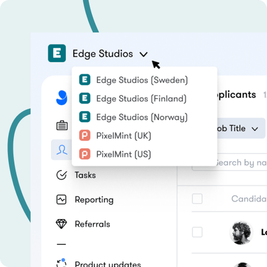Open the Tasks checkmark icon
Image resolution: width=267 pixels, height=267 pixels.
(x=62, y=175)
